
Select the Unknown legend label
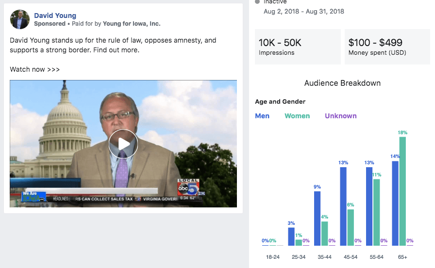click(340, 116)
